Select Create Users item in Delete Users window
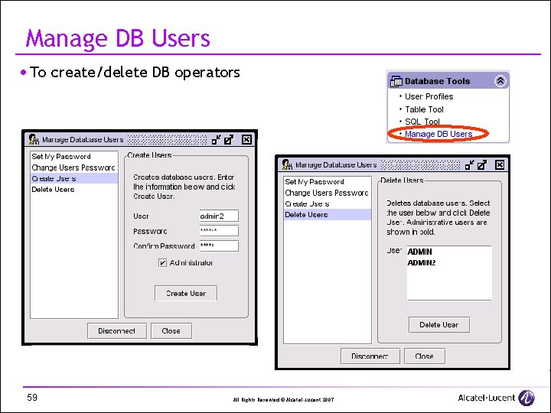 point(328,203)
